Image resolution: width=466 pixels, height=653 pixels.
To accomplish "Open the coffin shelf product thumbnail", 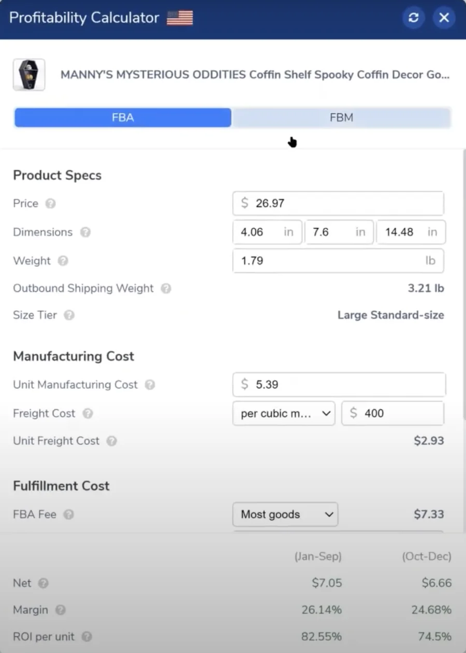I will tap(29, 75).
